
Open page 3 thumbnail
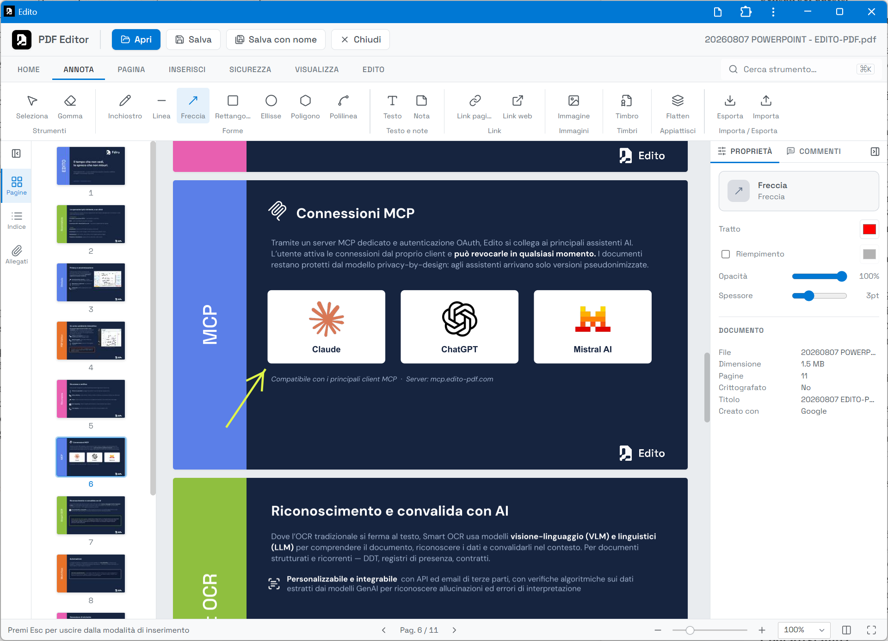point(91,282)
